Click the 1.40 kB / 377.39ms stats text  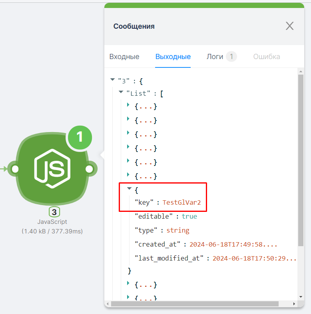pos(52,231)
